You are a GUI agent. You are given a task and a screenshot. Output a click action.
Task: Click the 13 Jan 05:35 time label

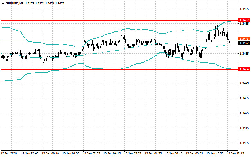pyautogui.click(x=132, y=153)
